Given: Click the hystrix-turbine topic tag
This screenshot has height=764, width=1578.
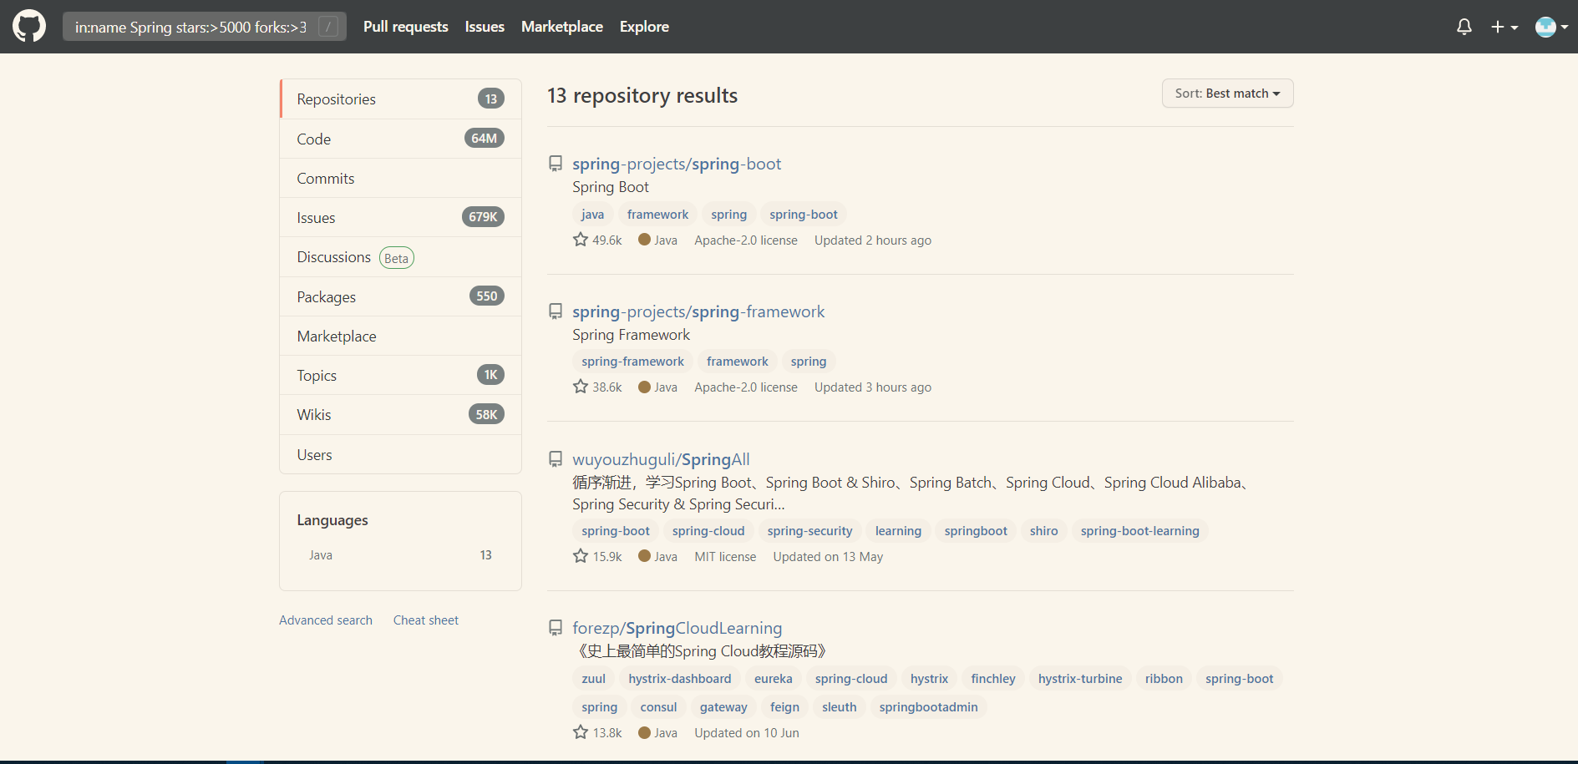Looking at the screenshot, I should coord(1080,679).
